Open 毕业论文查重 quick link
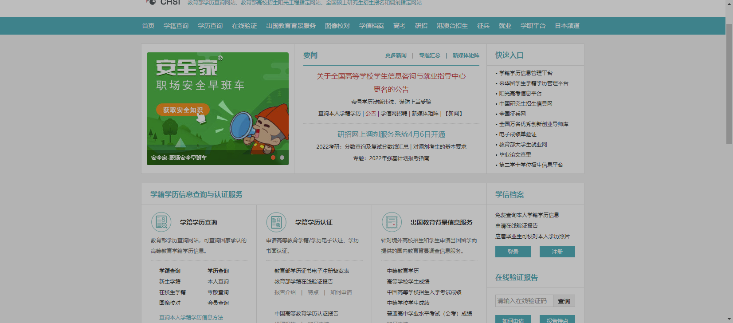 pyautogui.click(x=515, y=155)
